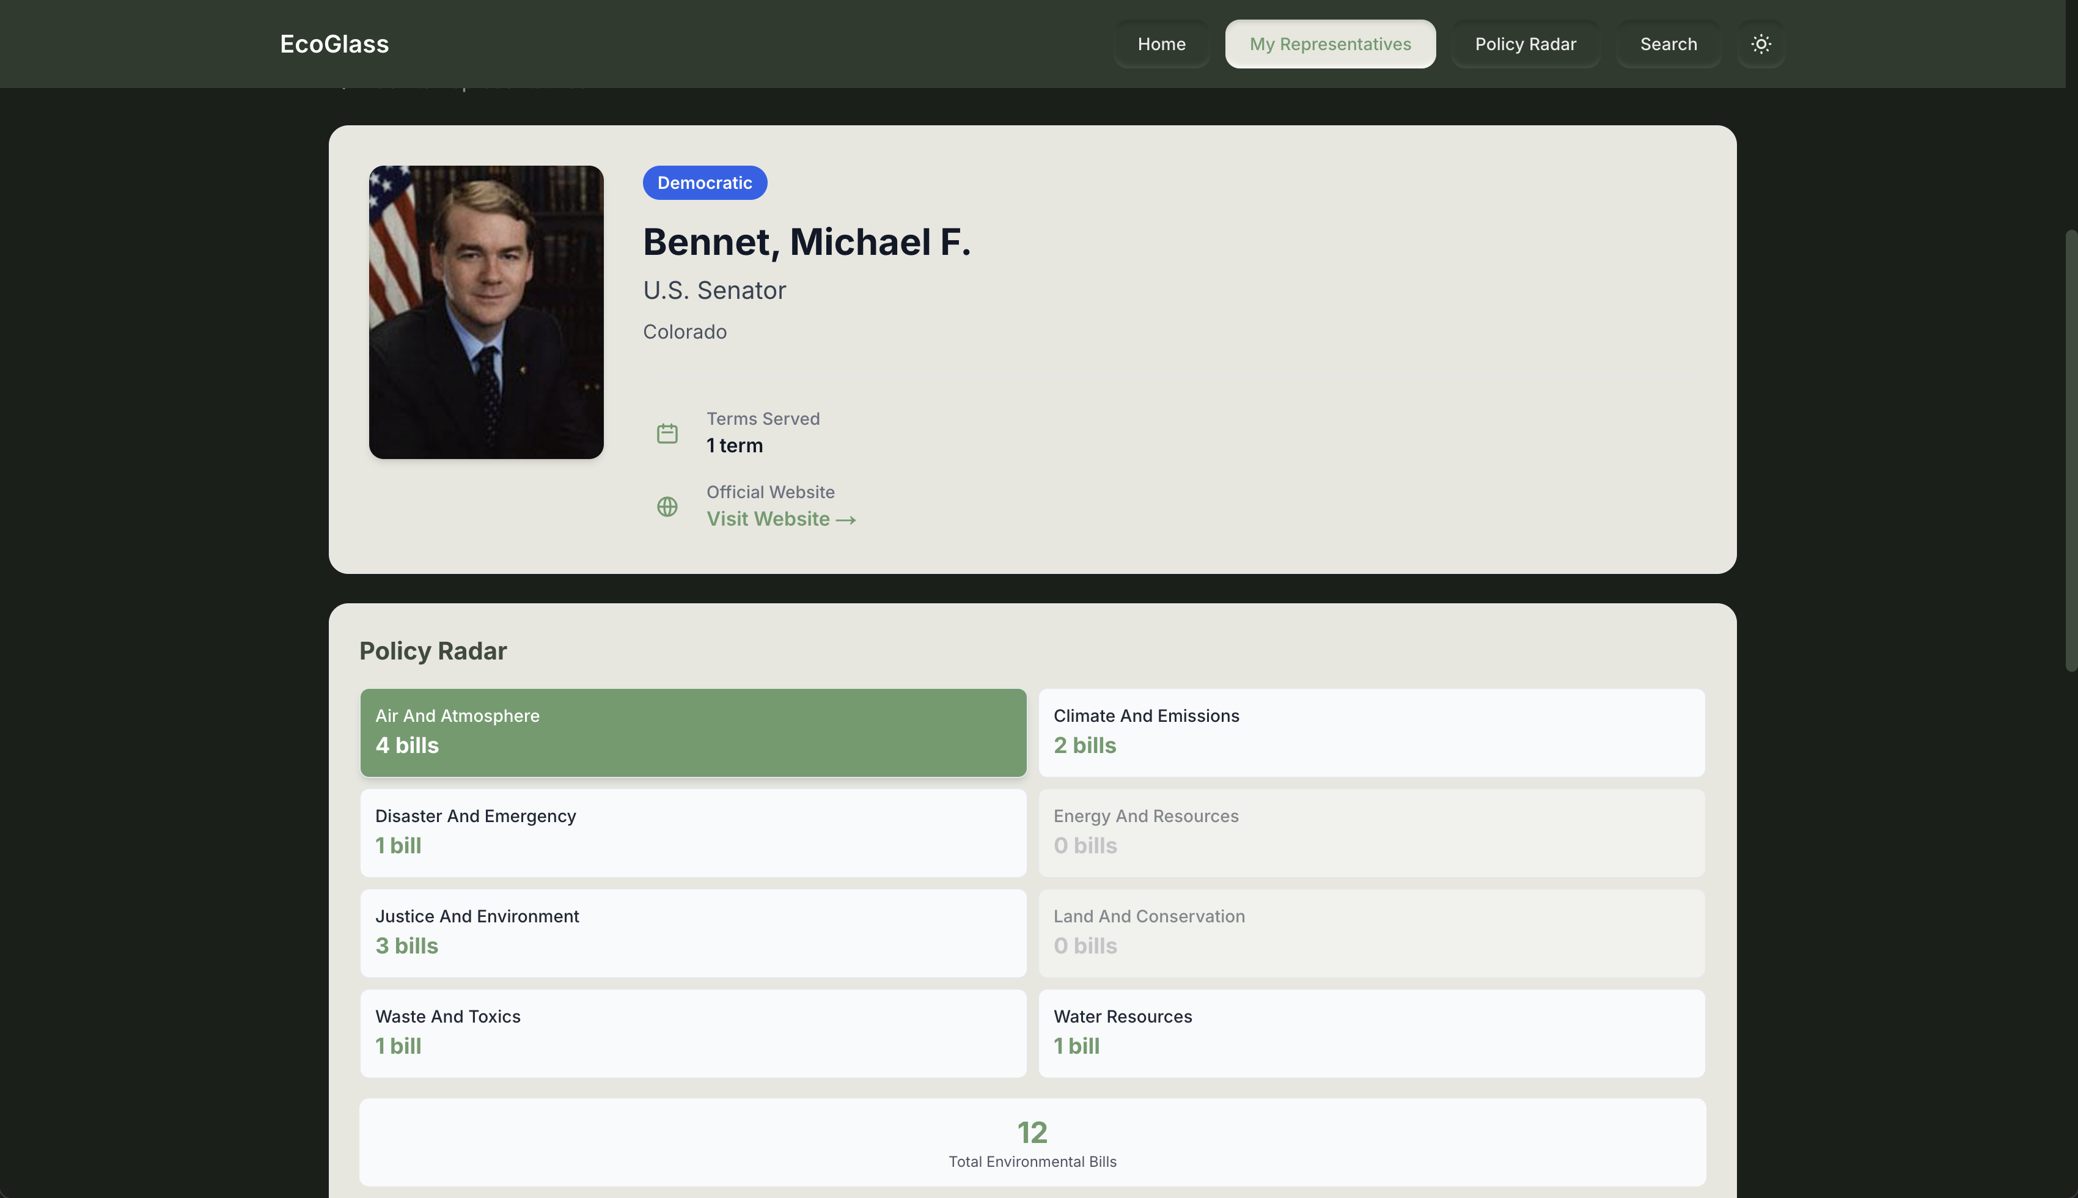Click the page vertical scrollbar
Viewport: 2078px width, 1198px height.
point(2071,450)
